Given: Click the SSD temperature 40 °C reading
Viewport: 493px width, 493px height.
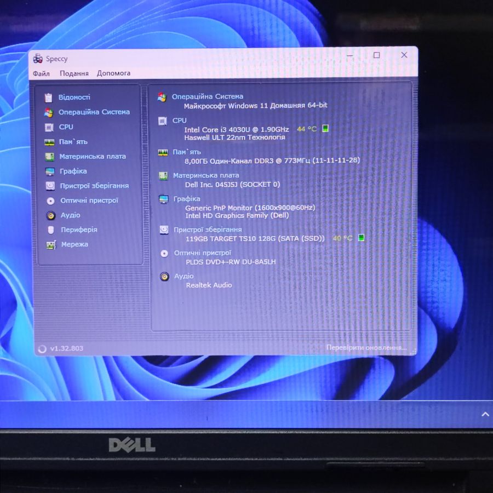Looking at the screenshot, I should (343, 238).
